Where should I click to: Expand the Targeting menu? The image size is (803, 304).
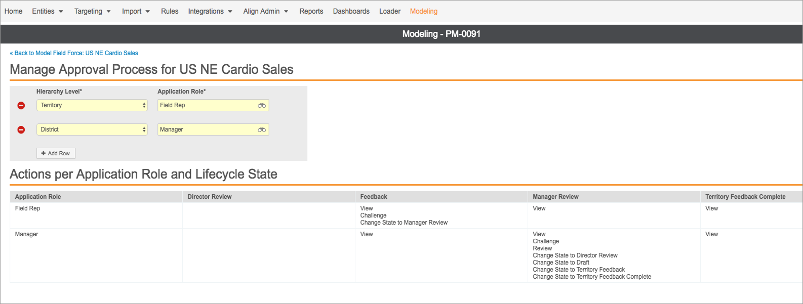point(92,11)
